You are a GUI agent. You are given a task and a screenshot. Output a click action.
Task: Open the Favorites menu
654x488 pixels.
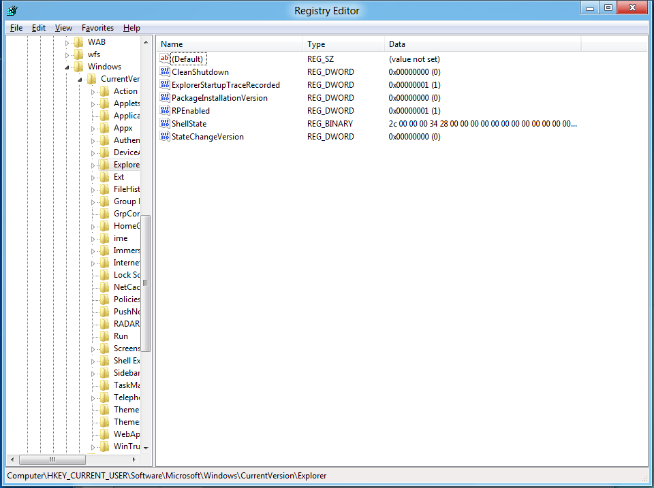click(97, 28)
